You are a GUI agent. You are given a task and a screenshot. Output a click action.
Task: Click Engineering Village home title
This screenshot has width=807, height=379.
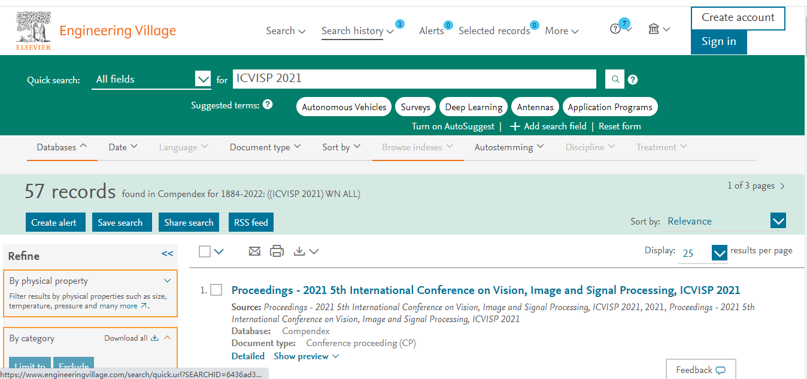[x=117, y=31]
